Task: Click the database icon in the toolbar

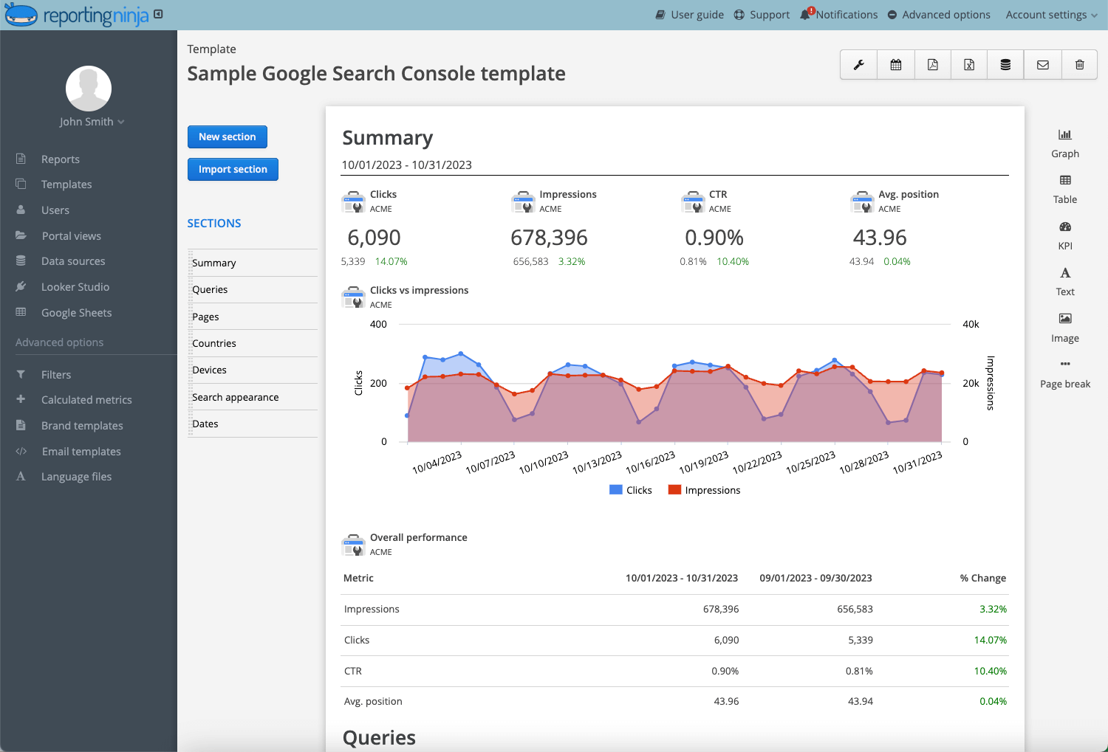Action: (x=1005, y=64)
